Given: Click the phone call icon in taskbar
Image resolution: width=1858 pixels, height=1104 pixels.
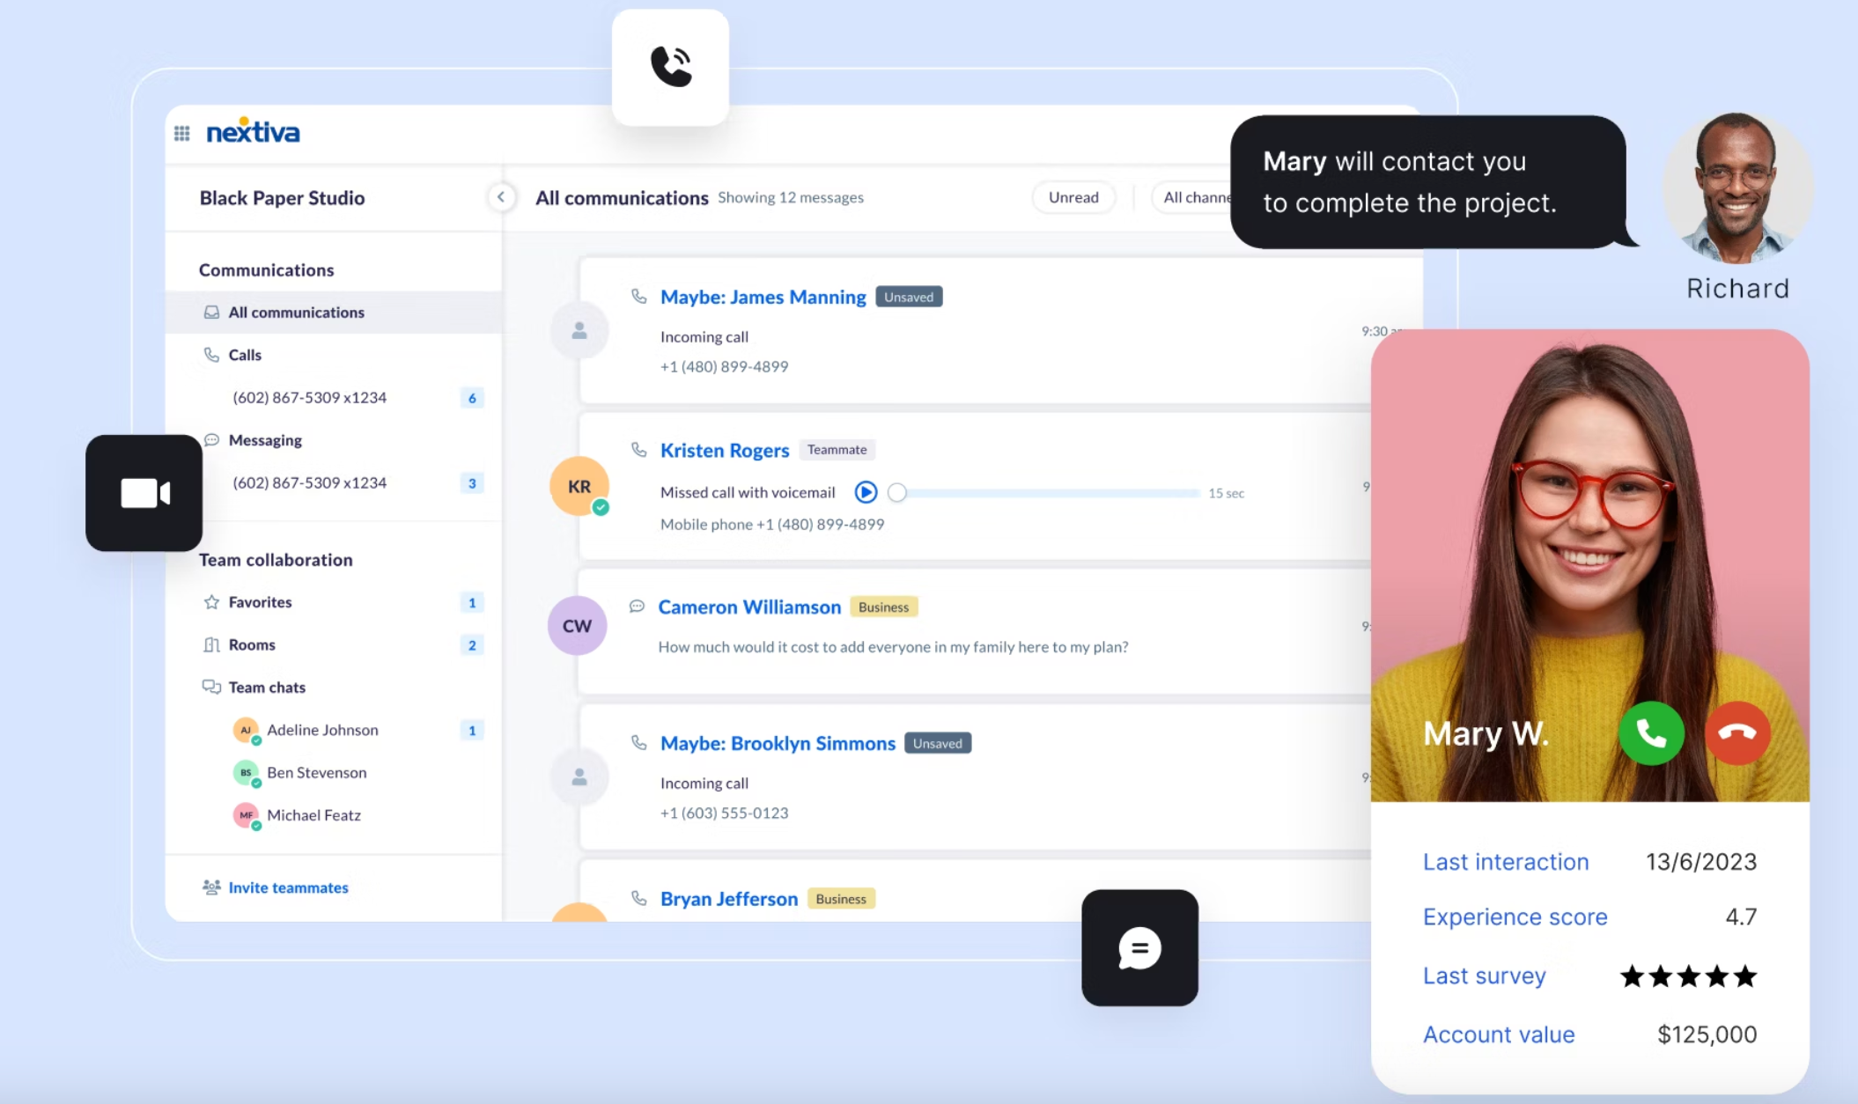Looking at the screenshot, I should pos(670,62).
